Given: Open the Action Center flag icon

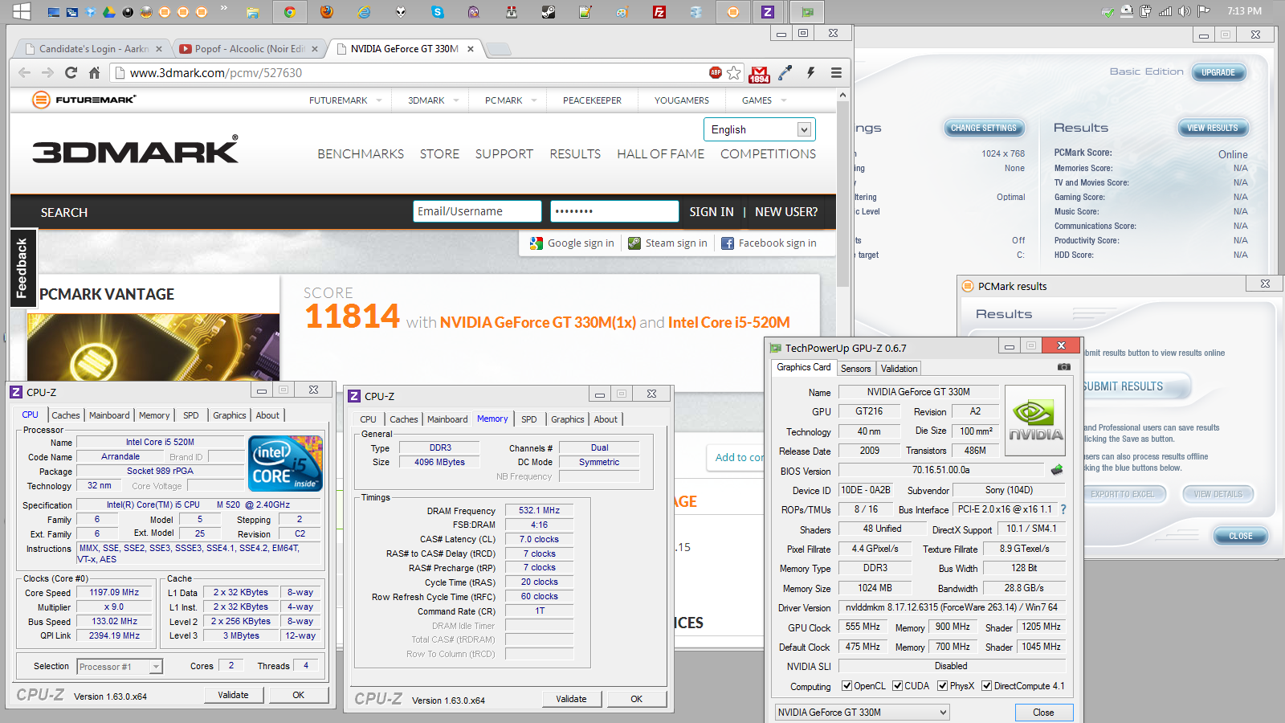Looking at the screenshot, I should pos(1203,11).
